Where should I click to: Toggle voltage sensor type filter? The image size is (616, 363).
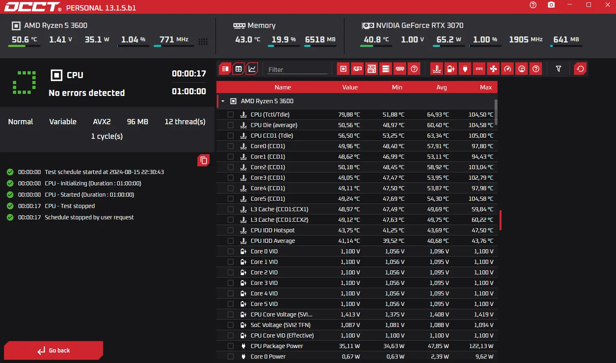tap(451, 69)
